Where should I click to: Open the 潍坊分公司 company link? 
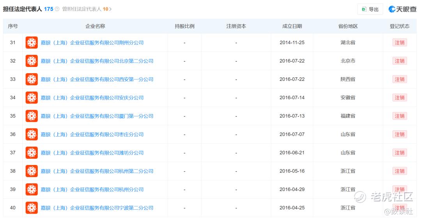[x=92, y=153]
